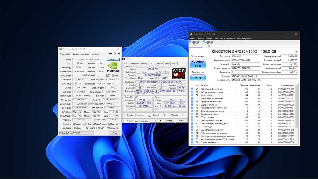Switch to GPU-Z Advanced tab
Screen dimensions: 318x179
click(85, 55)
